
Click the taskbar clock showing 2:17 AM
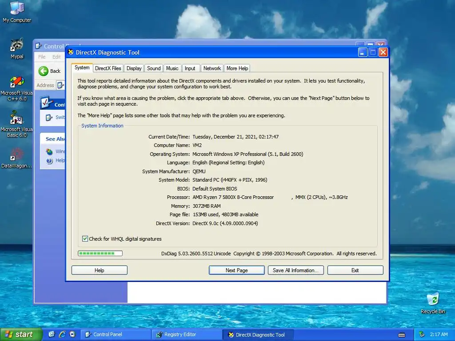click(439, 334)
